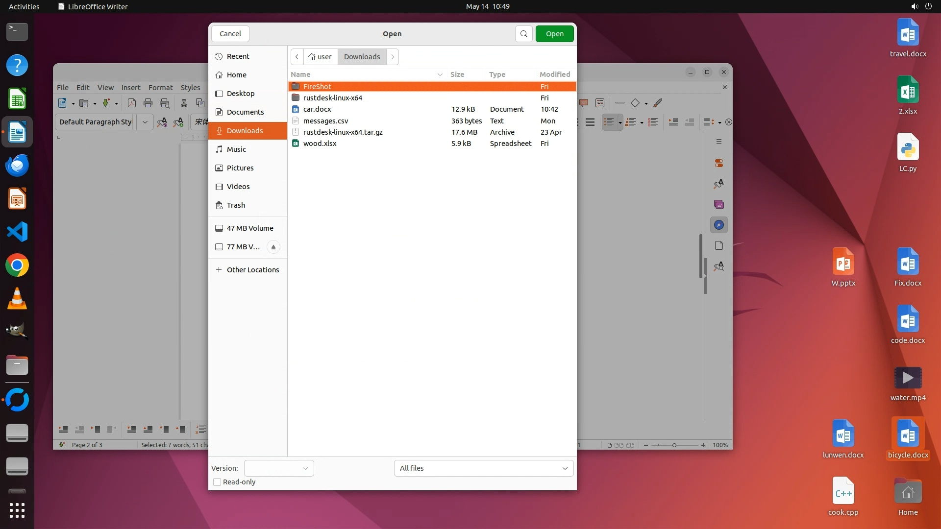This screenshot has width=941, height=529.
Task: Click the Print Preview toolbar icon
Action: [x=165, y=103]
